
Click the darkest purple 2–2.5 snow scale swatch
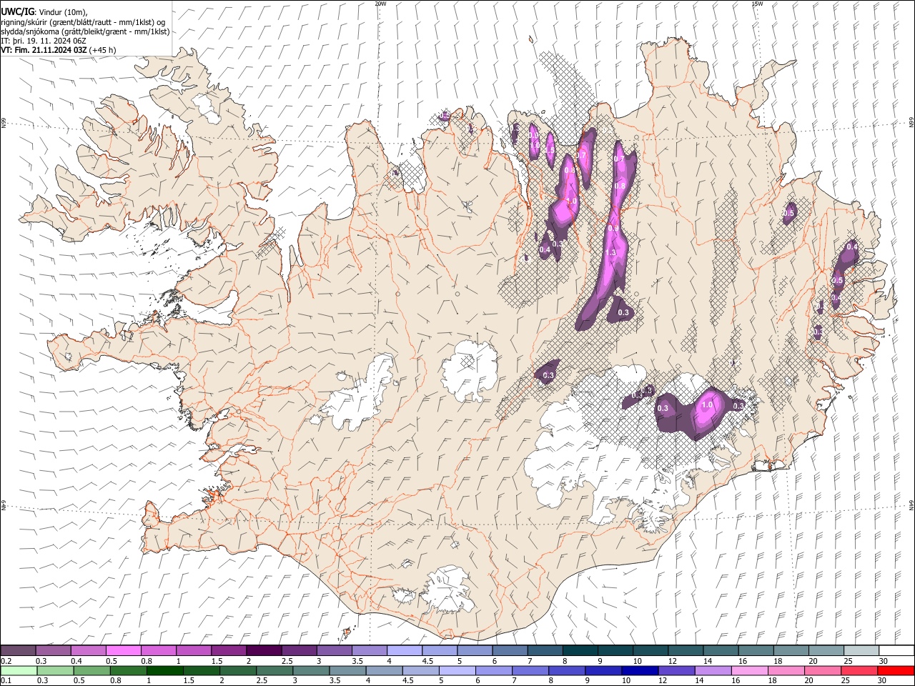264,650
